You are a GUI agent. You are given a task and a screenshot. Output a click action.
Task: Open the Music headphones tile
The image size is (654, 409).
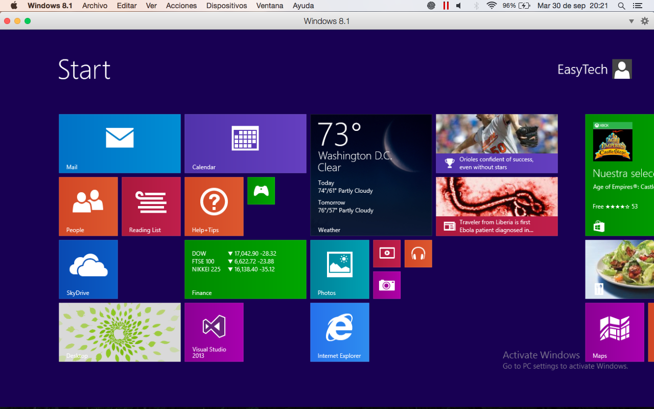coord(418,254)
